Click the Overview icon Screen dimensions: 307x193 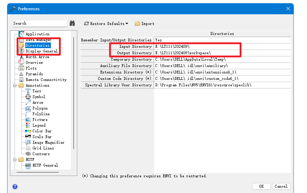[21, 62]
